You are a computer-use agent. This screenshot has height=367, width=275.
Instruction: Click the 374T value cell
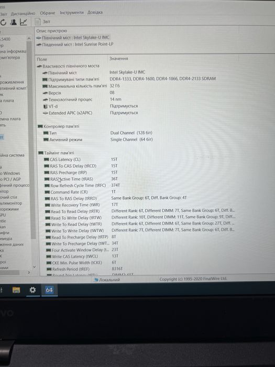point(116,186)
